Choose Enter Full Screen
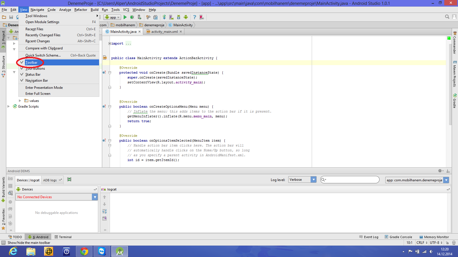The width and height of the screenshot is (458, 257). (x=59, y=94)
